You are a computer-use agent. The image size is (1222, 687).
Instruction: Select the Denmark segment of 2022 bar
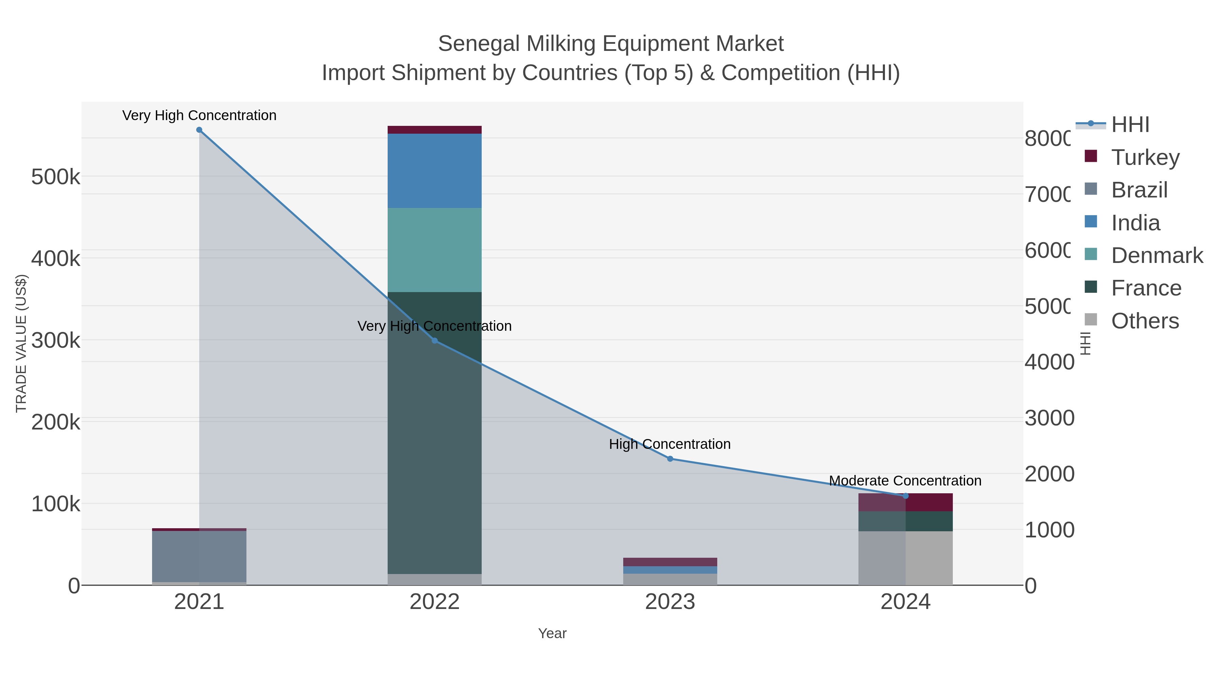434,250
